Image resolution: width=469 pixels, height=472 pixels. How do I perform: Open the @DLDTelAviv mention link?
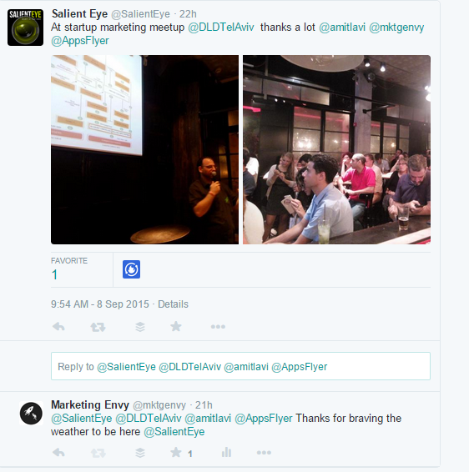coord(221,28)
